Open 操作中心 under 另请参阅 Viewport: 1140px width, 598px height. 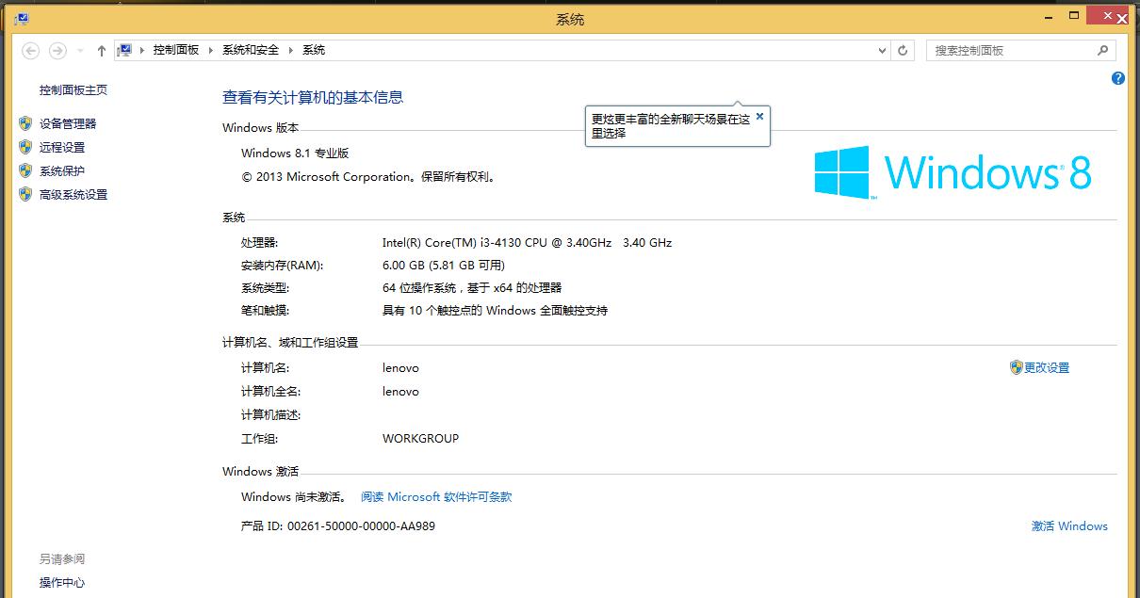(62, 583)
